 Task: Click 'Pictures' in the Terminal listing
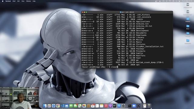141,44
